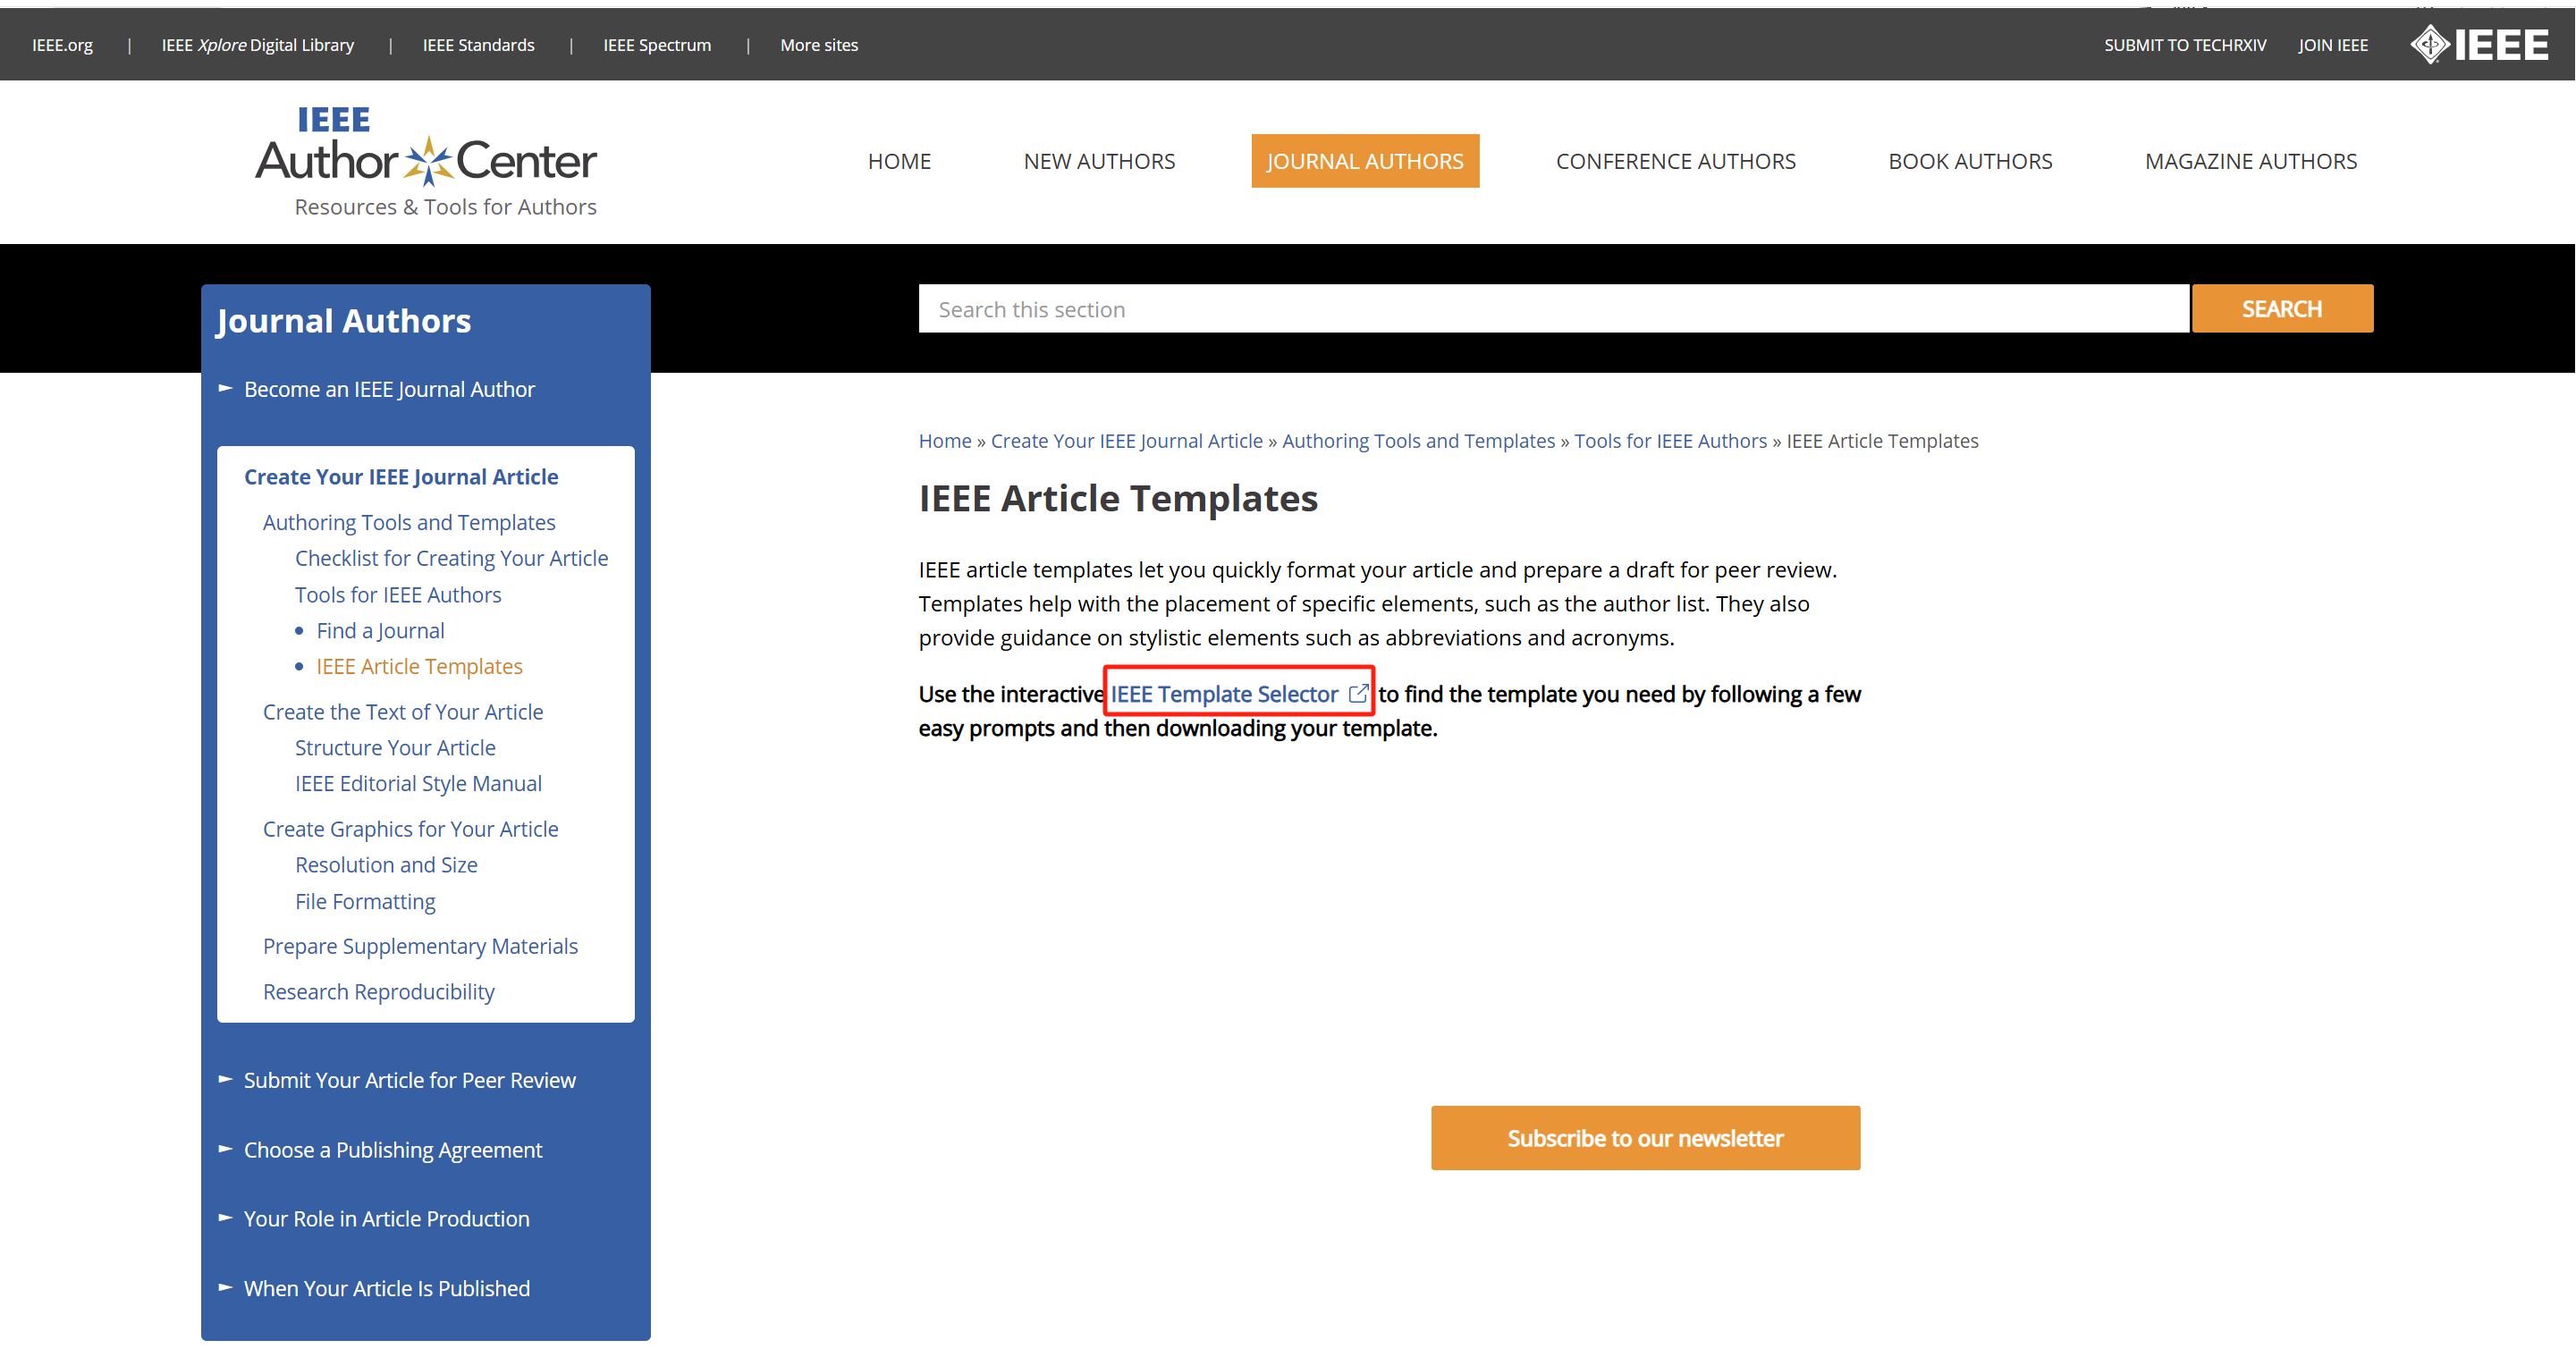Open the CONFERENCE AUTHORS section
This screenshot has width=2576, height=1357.
coord(1676,160)
